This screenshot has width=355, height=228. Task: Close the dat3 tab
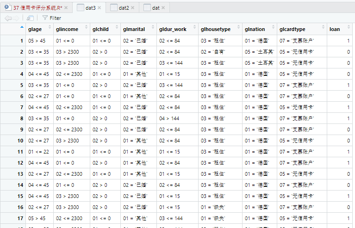tap(99, 8)
